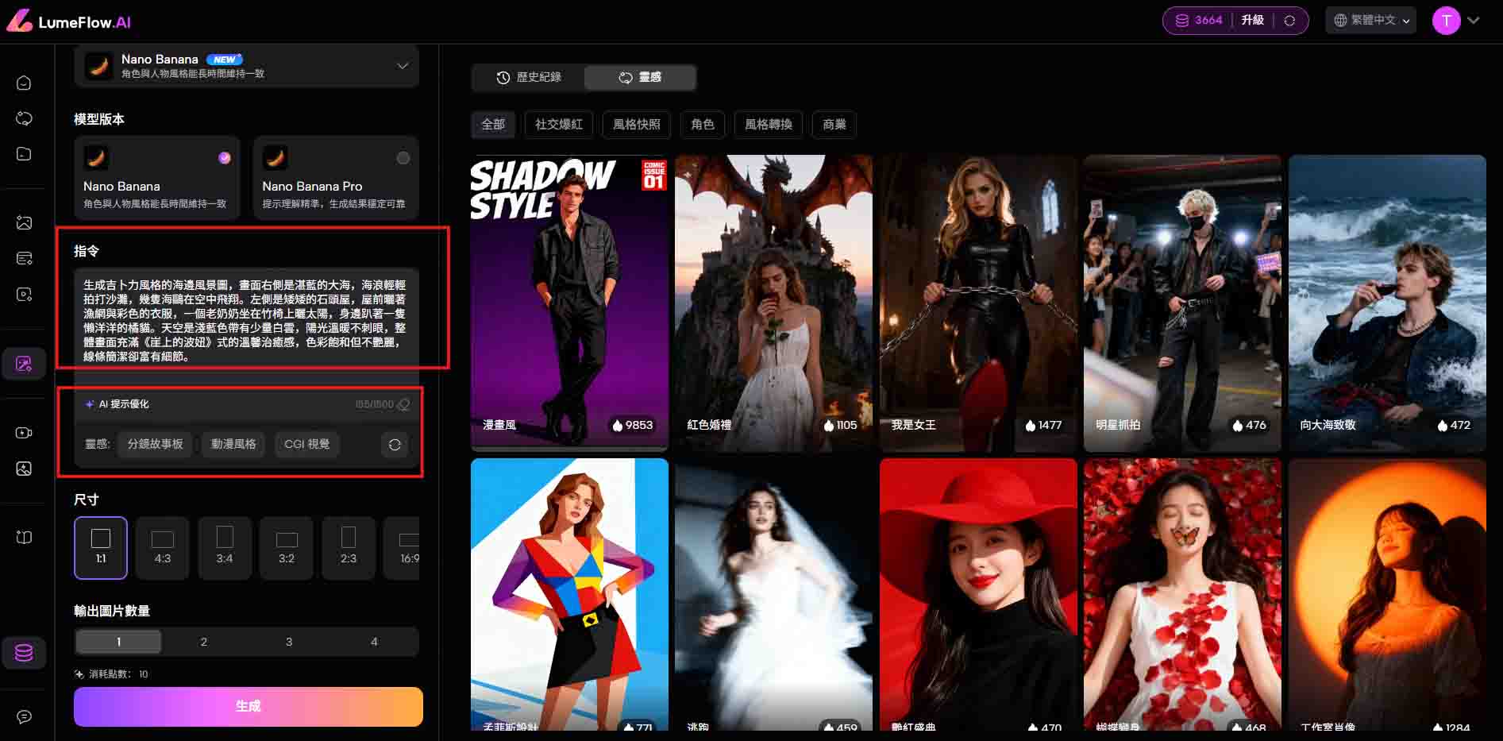Click the LumeFlow.AI logo
Viewport: 1503px width, 741px height.
(x=69, y=21)
